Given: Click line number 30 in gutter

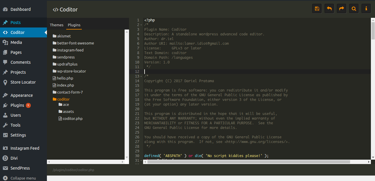Looking at the screenshot, I should [137, 156].
